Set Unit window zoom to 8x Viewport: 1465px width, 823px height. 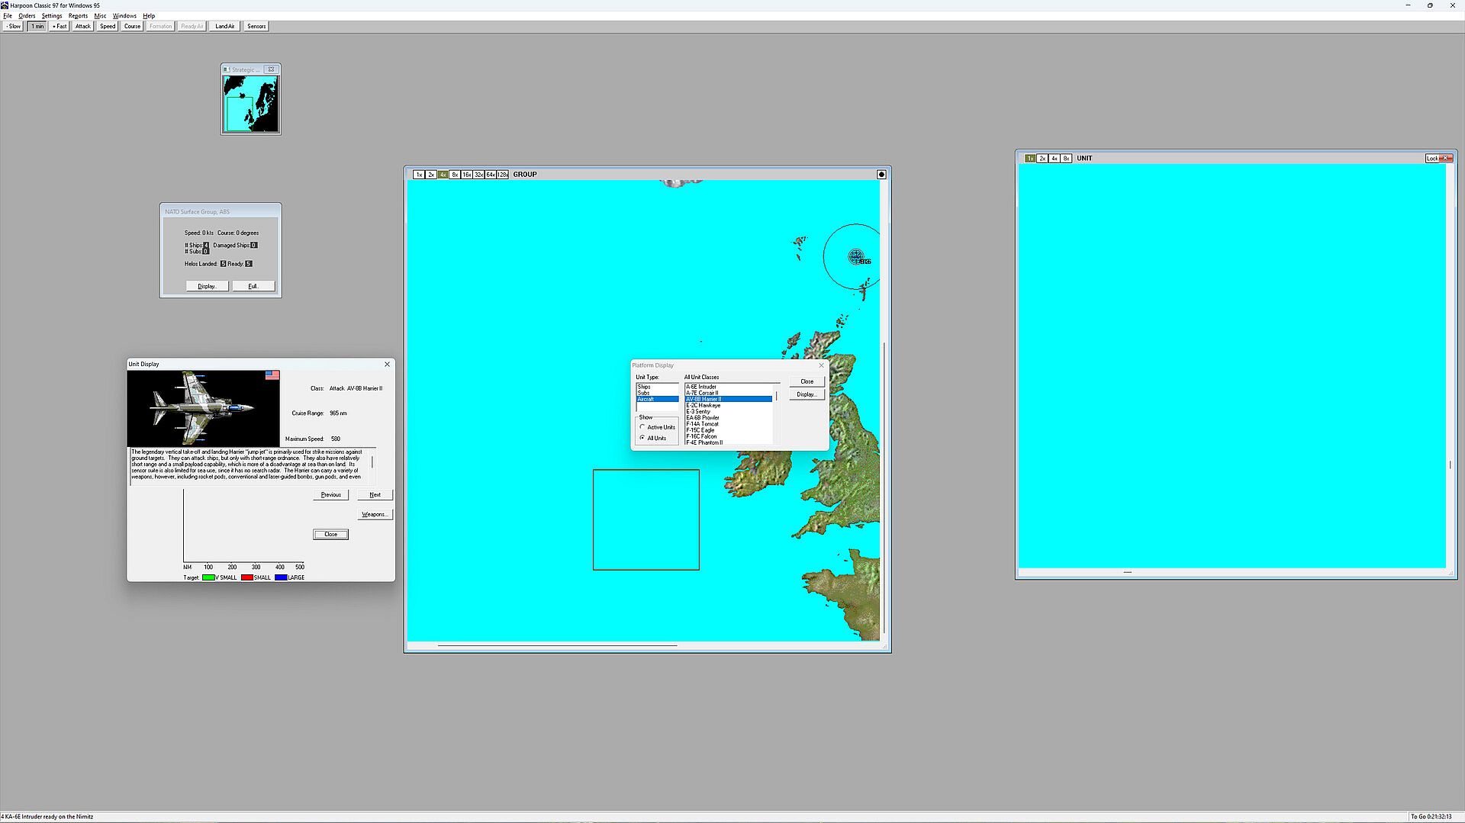coord(1067,159)
